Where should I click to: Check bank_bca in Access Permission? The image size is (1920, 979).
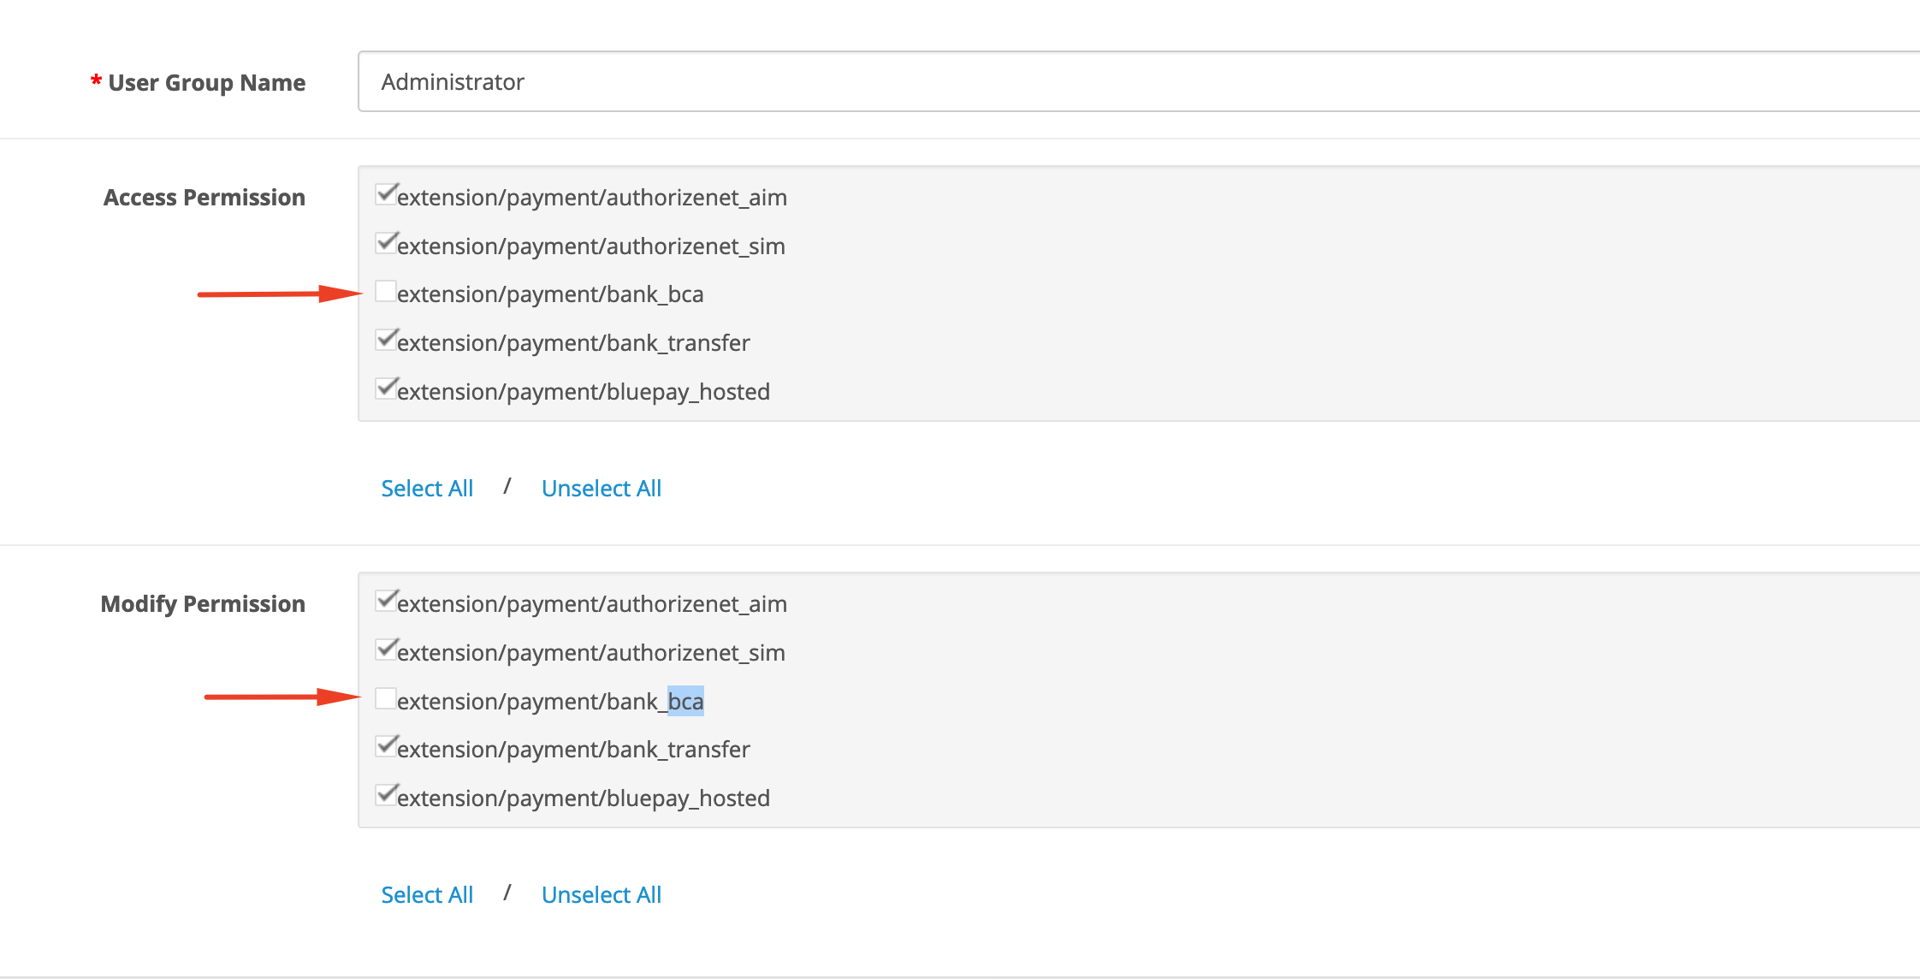pyautogui.click(x=386, y=291)
